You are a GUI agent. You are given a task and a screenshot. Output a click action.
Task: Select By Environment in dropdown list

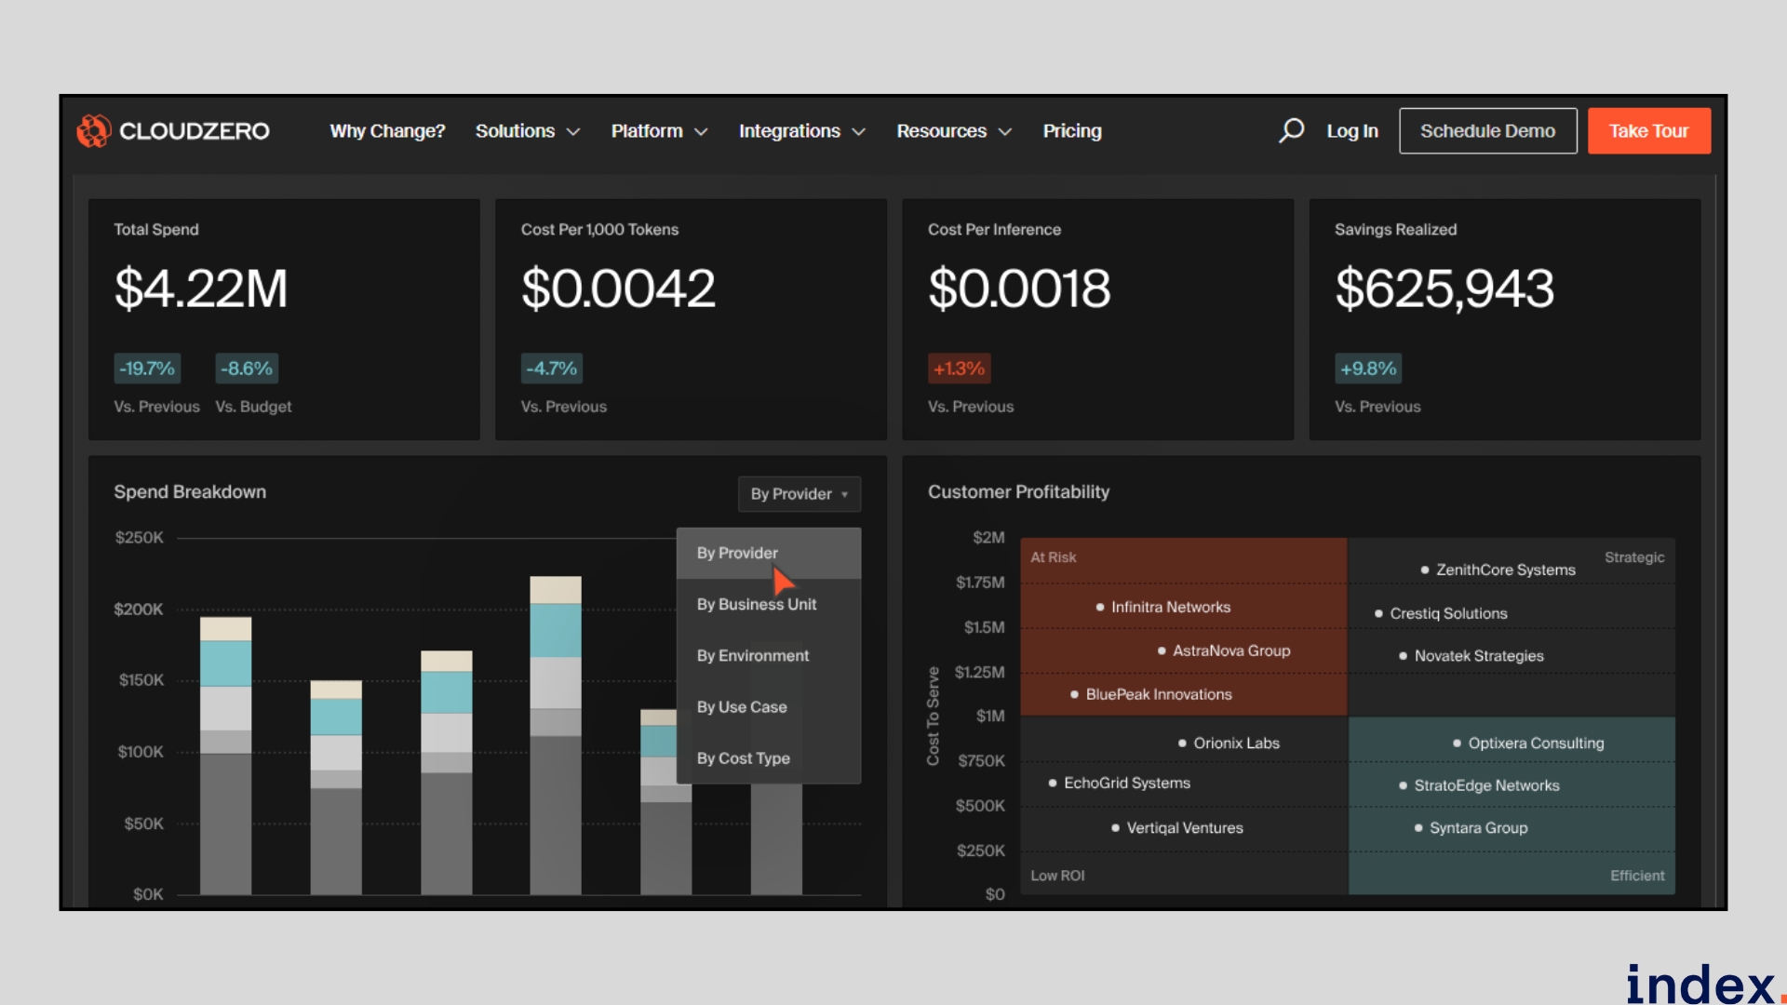tap(752, 655)
